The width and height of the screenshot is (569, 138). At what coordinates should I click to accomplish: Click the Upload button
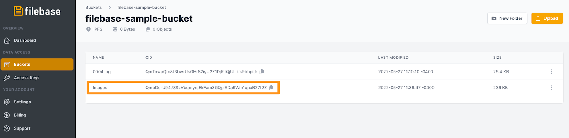click(x=547, y=18)
